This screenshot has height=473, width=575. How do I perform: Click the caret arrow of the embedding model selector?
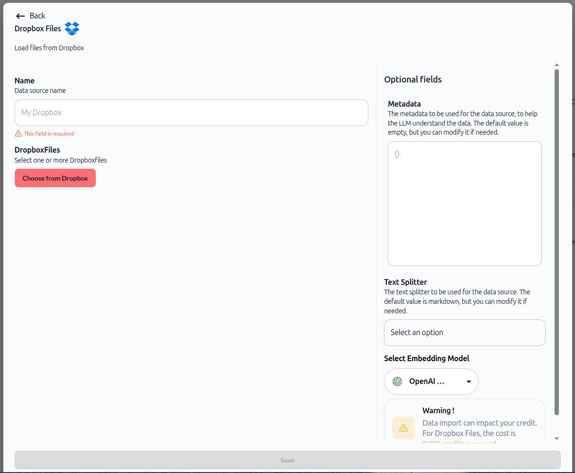point(469,382)
